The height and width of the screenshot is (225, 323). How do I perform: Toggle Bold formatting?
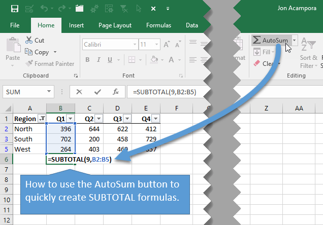(87, 60)
